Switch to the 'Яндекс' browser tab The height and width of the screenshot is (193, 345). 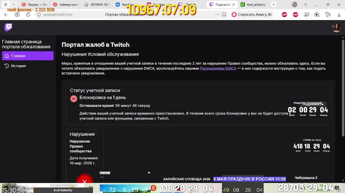(34, 5)
